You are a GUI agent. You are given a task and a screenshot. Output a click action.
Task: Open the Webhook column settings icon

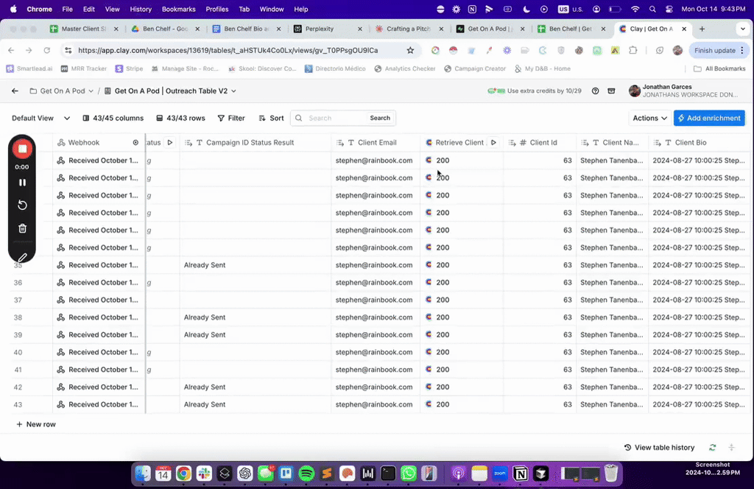click(x=135, y=143)
